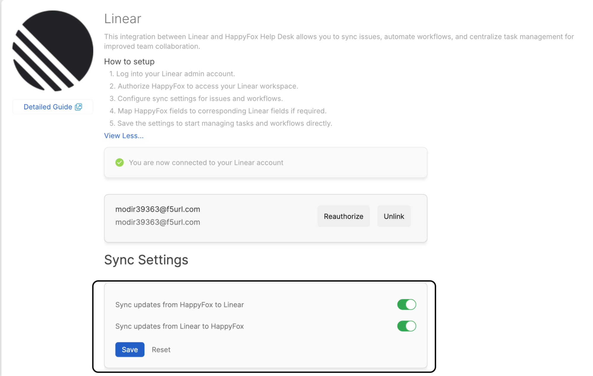Reset the sync settings
The height and width of the screenshot is (376, 593).
pos(161,350)
